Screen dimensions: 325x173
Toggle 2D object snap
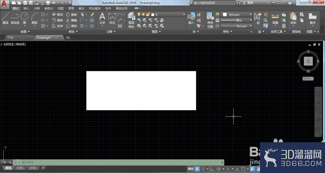243,169
